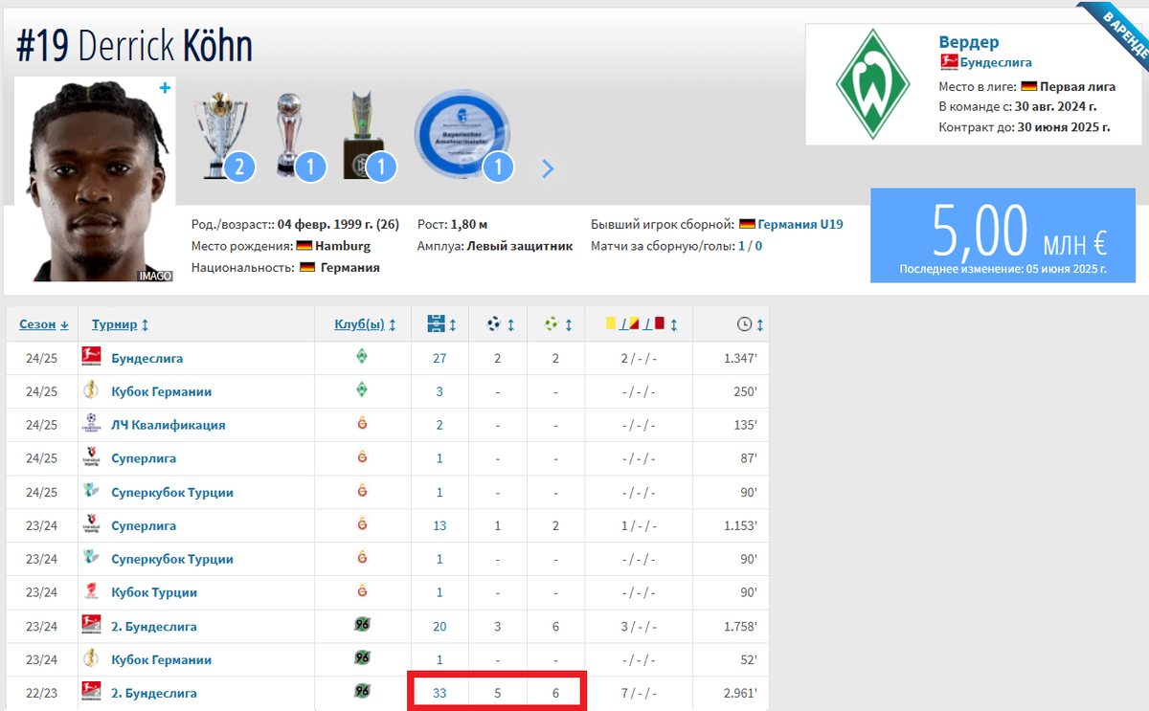Screen dimensions: 1149x711
Task: Click DFB-Pokal logo in 24/25 Кубок Германии row
Action: tap(91, 390)
